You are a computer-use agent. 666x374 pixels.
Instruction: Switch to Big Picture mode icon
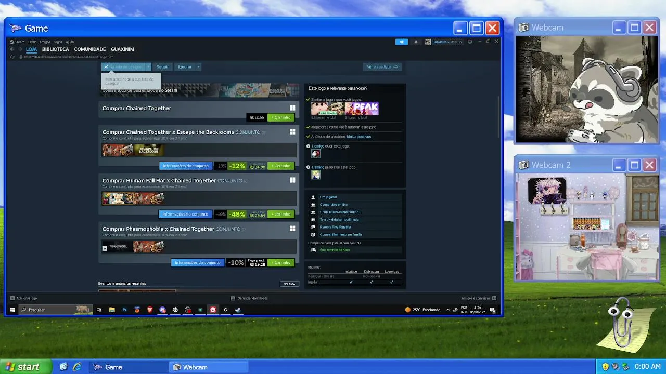point(470,42)
